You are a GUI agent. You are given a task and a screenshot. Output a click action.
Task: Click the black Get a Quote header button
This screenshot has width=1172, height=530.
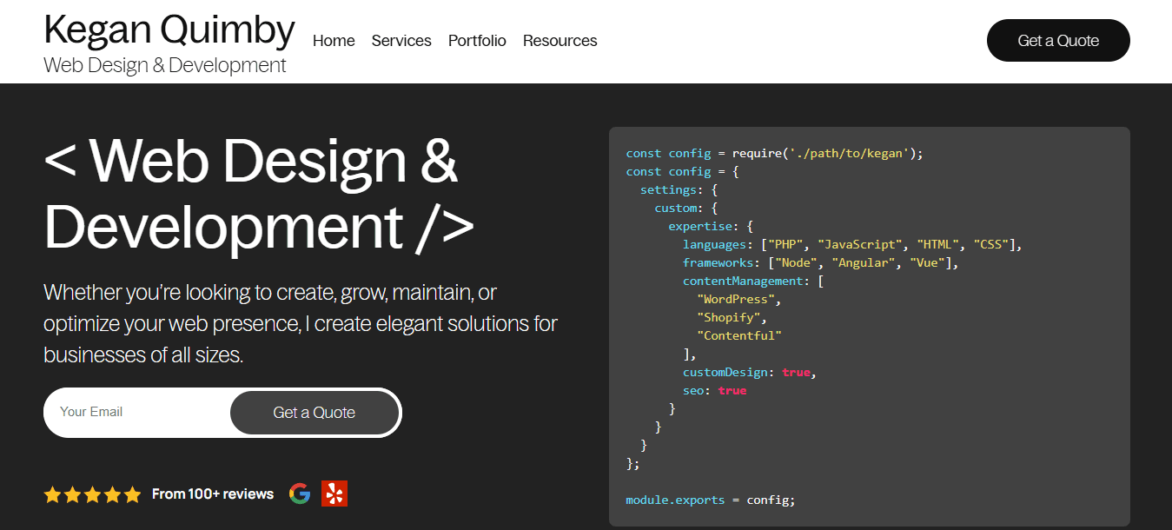coord(1057,40)
